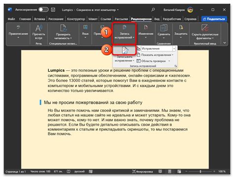Click the bold word Lumpics in document

point(56,70)
